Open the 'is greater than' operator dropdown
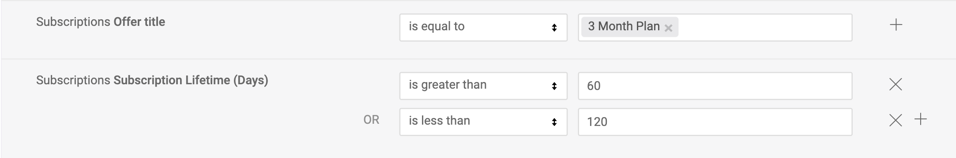This screenshot has width=956, height=158. click(x=483, y=86)
